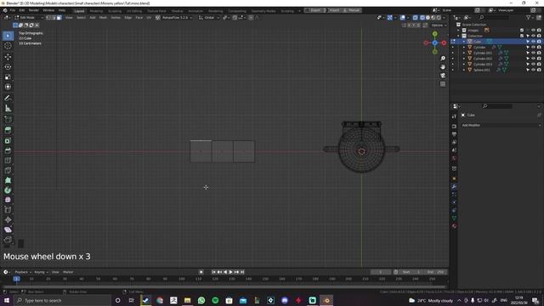
Task: Select the Knife tool
Action: click(8, 170)
